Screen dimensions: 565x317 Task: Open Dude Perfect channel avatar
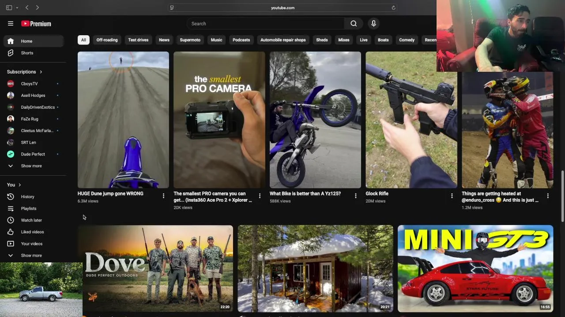click(11, 154)
